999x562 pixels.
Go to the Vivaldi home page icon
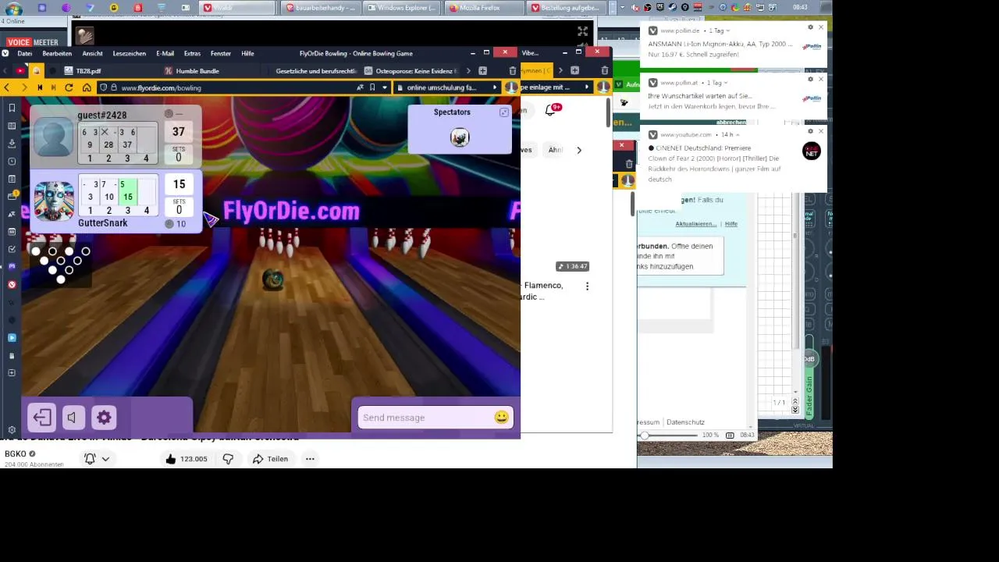pos(87,87)
